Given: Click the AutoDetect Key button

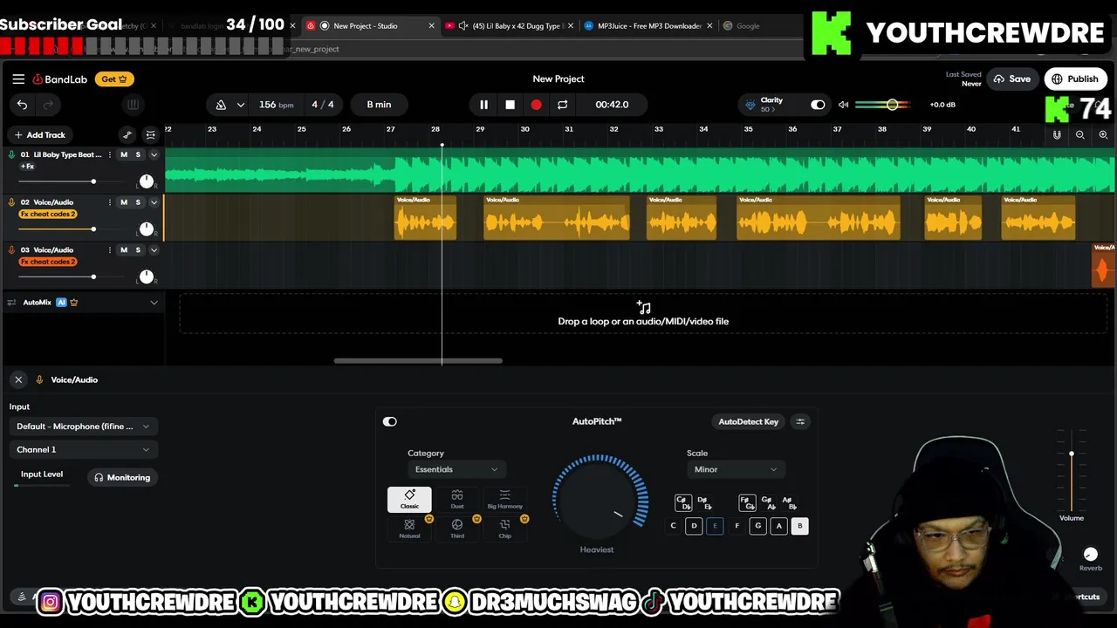Looking at the screenshot, I should 748,422.
